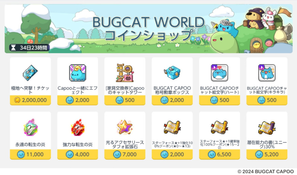Viewport: 297px width, 175px height.
Task: Buy the ticket for 2,000,000 mesos
Action: click(x=30, y=100)
